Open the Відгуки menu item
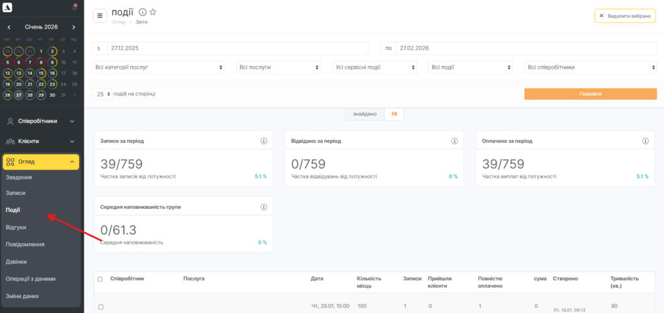The image size is (664, 313). 16,227
